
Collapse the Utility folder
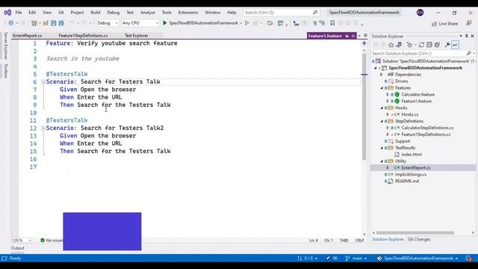point(382,161)
